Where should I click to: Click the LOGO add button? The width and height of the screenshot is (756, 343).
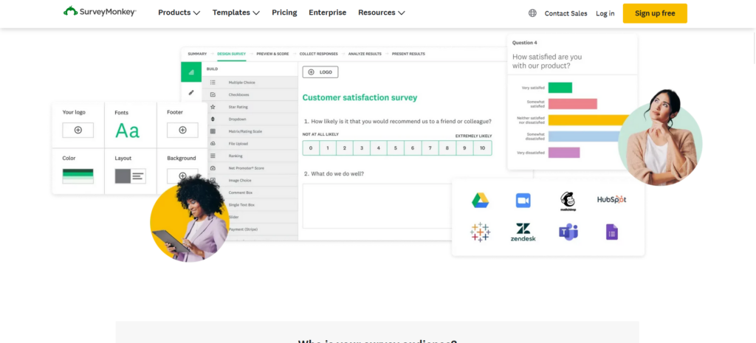[x=320, y=72]
